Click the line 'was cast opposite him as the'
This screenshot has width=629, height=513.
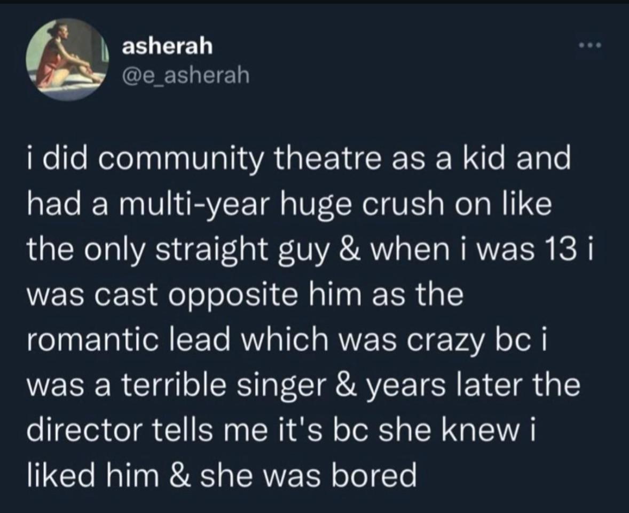pos(245,295)
